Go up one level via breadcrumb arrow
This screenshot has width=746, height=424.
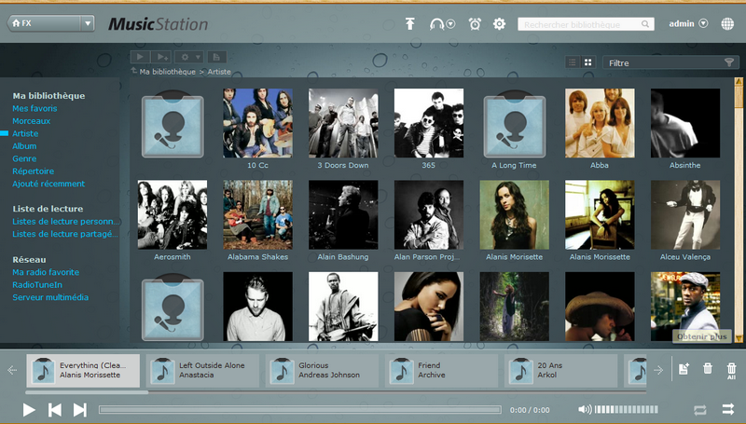point(133,72)
